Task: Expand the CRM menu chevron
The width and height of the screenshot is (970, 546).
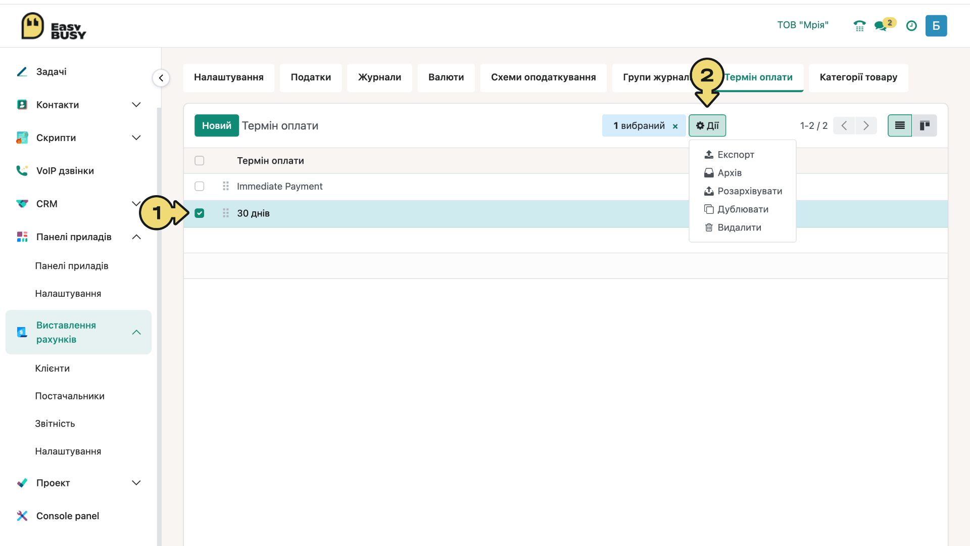Action: click(135, 204)
